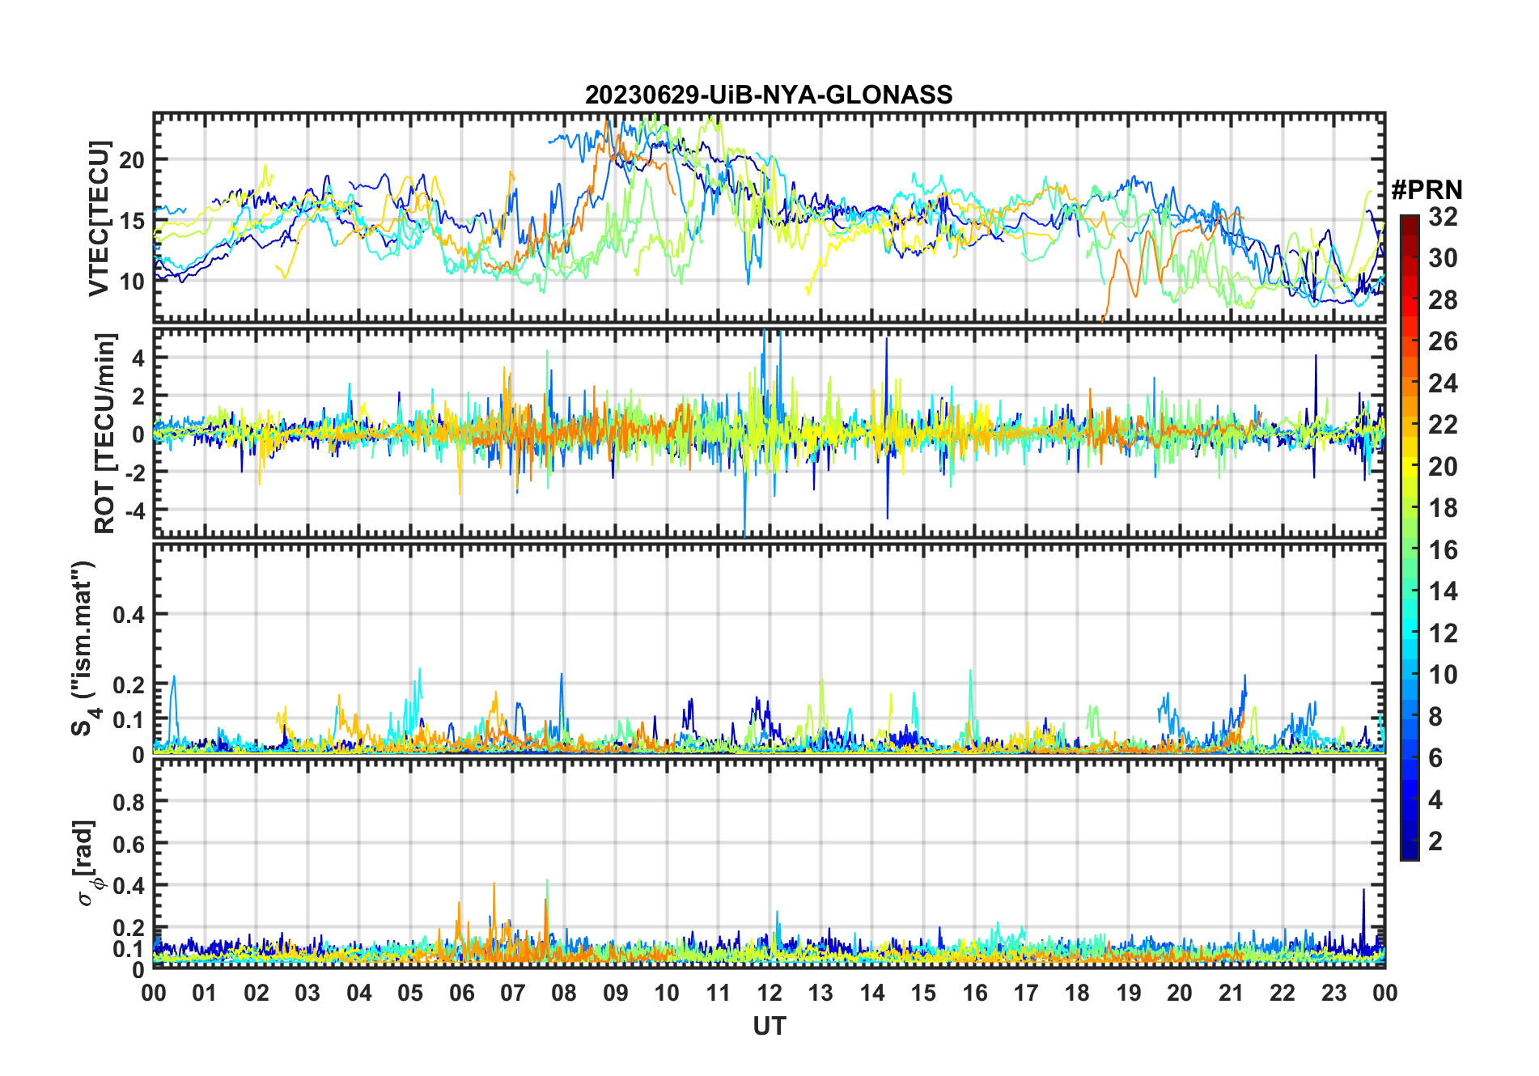Click colorbar tick label 16

click(x=1443, y=550)
